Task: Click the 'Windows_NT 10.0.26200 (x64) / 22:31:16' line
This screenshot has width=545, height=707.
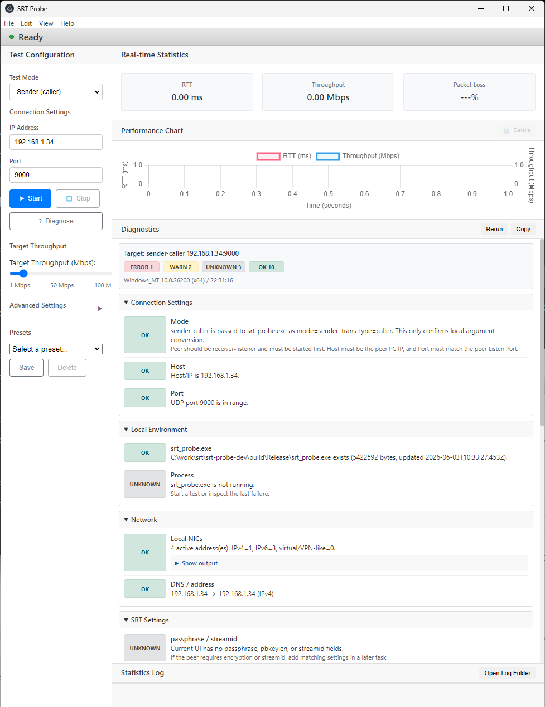Action: [x=179, y=280]
